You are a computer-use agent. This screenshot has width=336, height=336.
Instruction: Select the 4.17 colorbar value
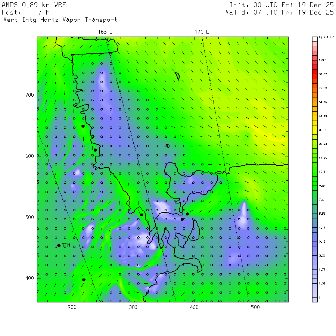(322, 228)
